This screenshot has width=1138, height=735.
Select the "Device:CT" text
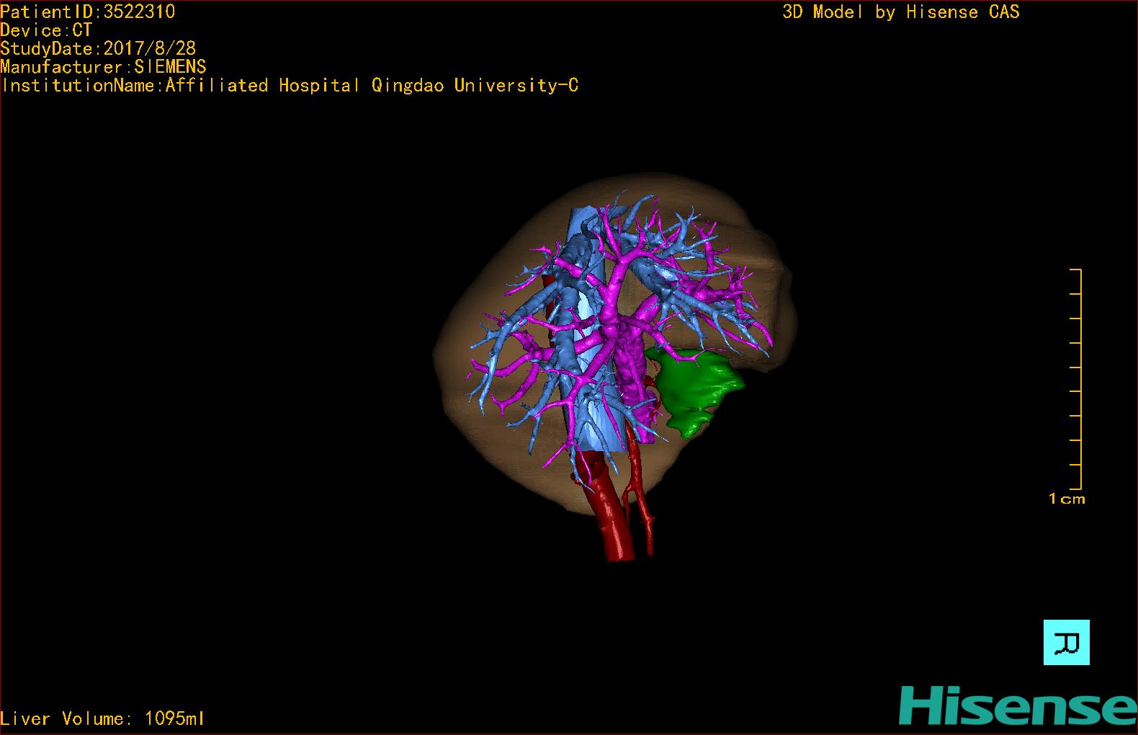pos(46,30)
